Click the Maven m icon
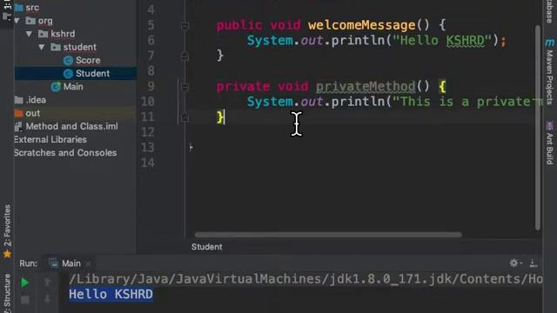 pyautogui.click(x=549, y=43)
